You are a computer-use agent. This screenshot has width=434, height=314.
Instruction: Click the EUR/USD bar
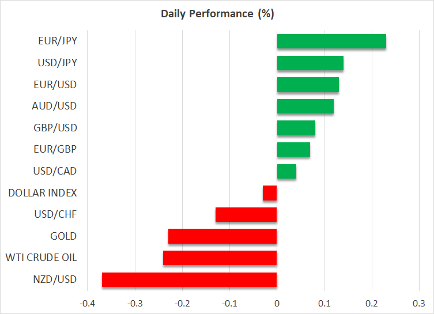coord(308,85)
